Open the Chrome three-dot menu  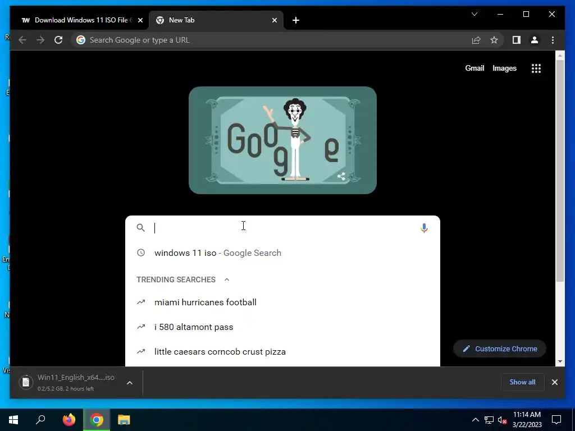553,40
